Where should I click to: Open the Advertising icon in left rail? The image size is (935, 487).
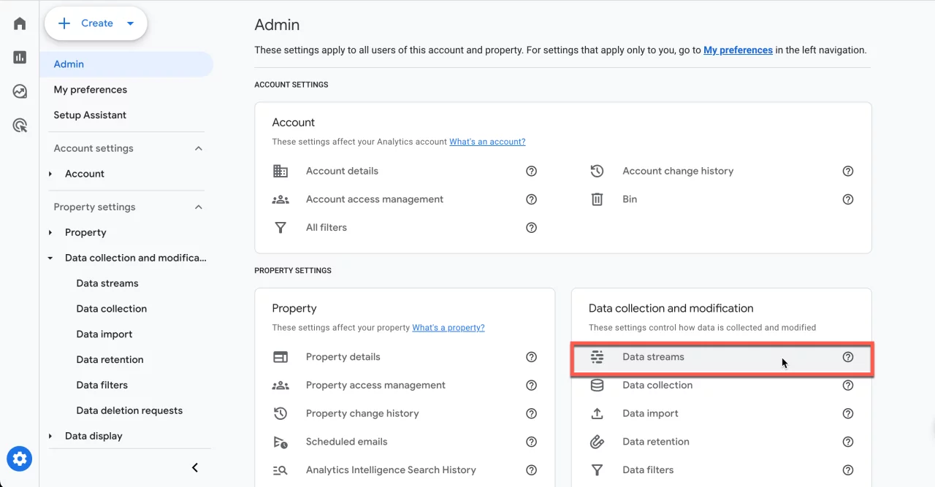point(20,126)
